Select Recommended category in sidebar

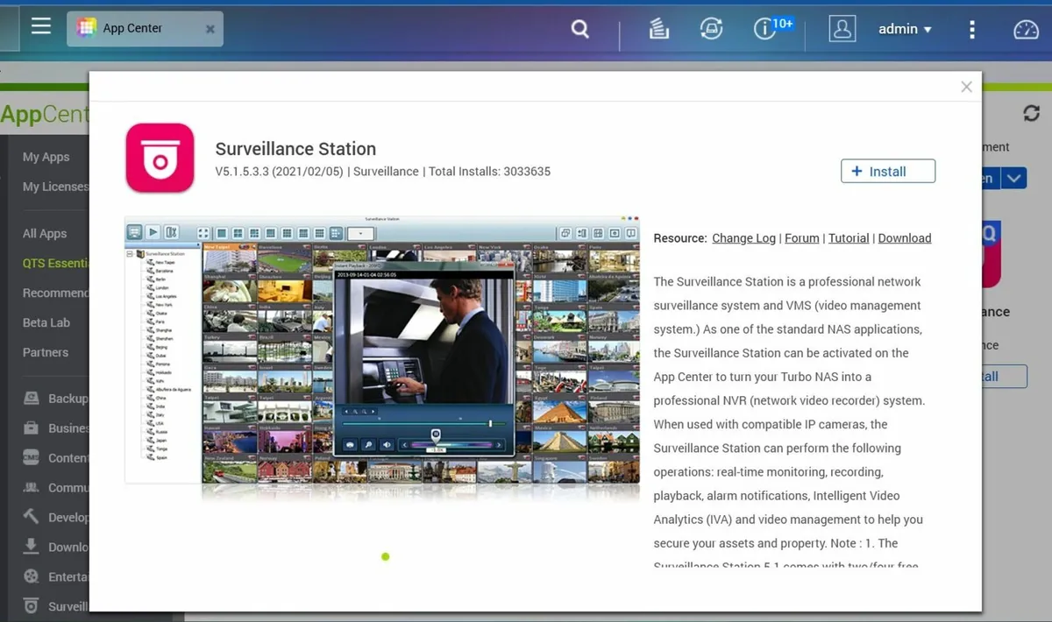click(55, 293)
